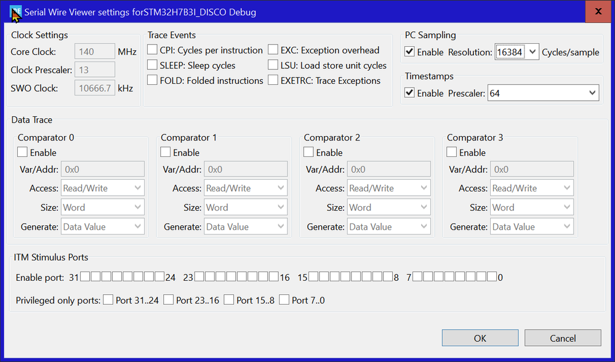615x362 pixels.
Task: Click the SWO Clock kHz field
Action: [95, 88]
